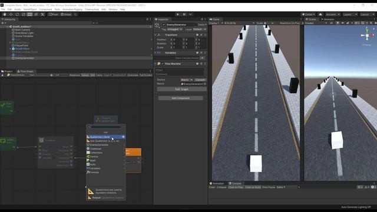Add Quaternion Literal to favorites star
The height and width of the screenshot is (212, 377).
tap(123, 137)
